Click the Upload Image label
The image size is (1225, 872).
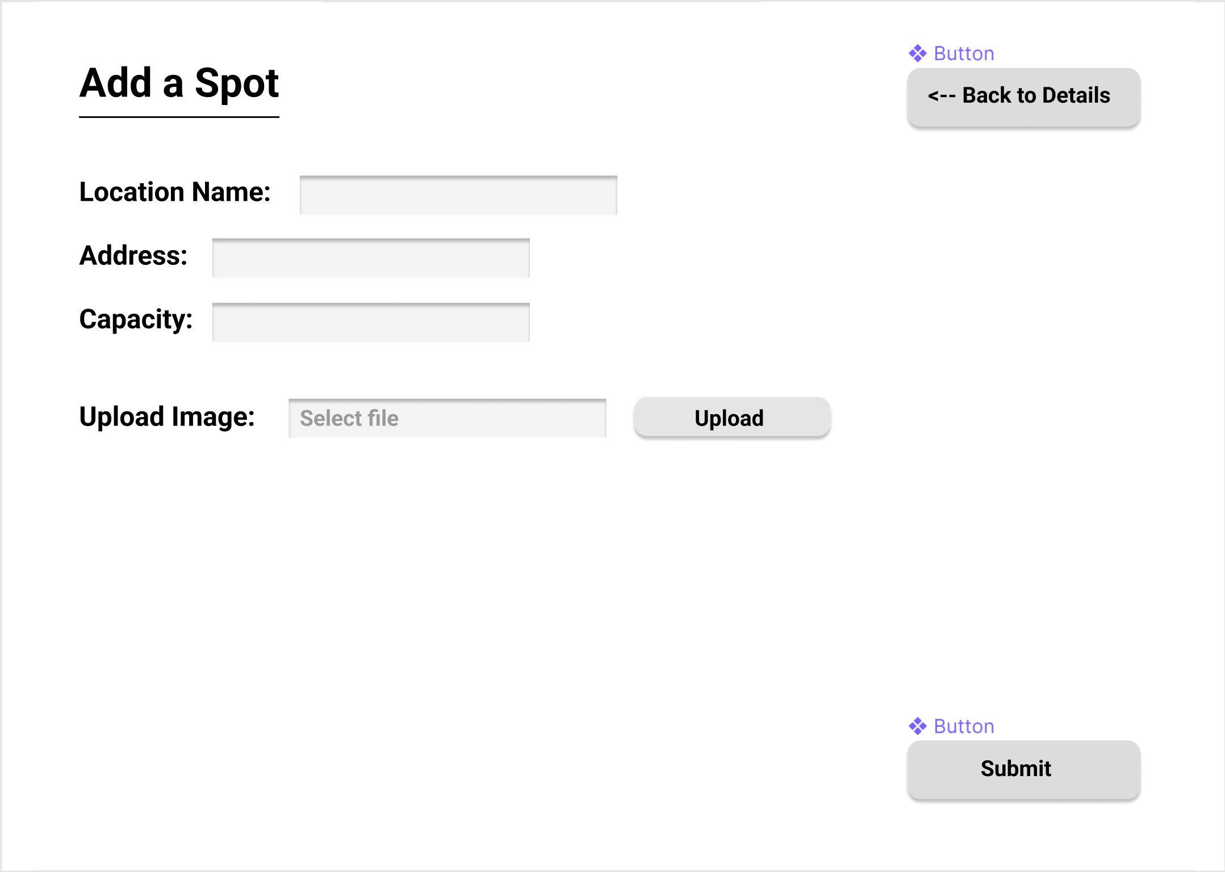coord(168,417)
